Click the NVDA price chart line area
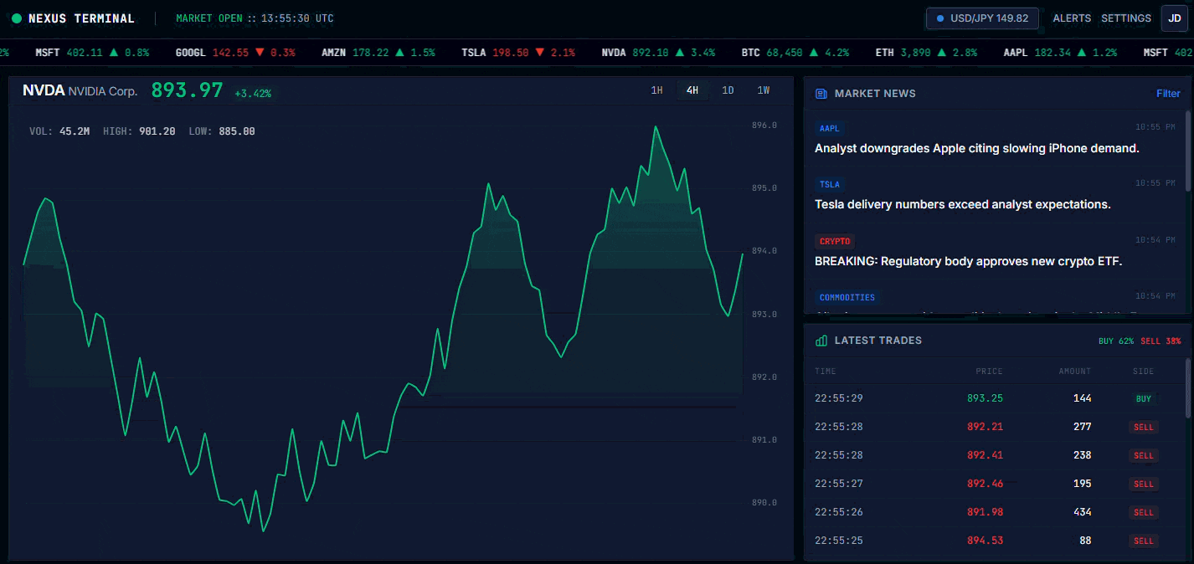The width and height of the screenshot is (1194, 564). click(383, 331)
